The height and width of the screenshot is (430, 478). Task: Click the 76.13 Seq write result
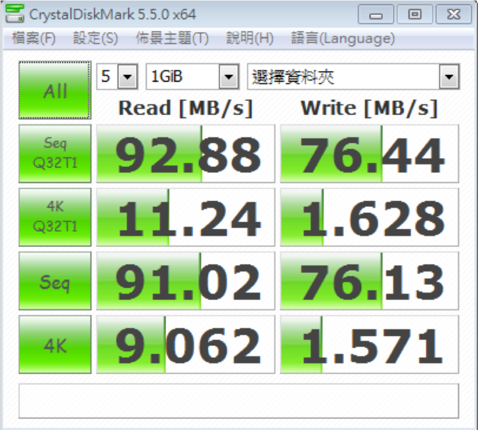coord(370,281)
